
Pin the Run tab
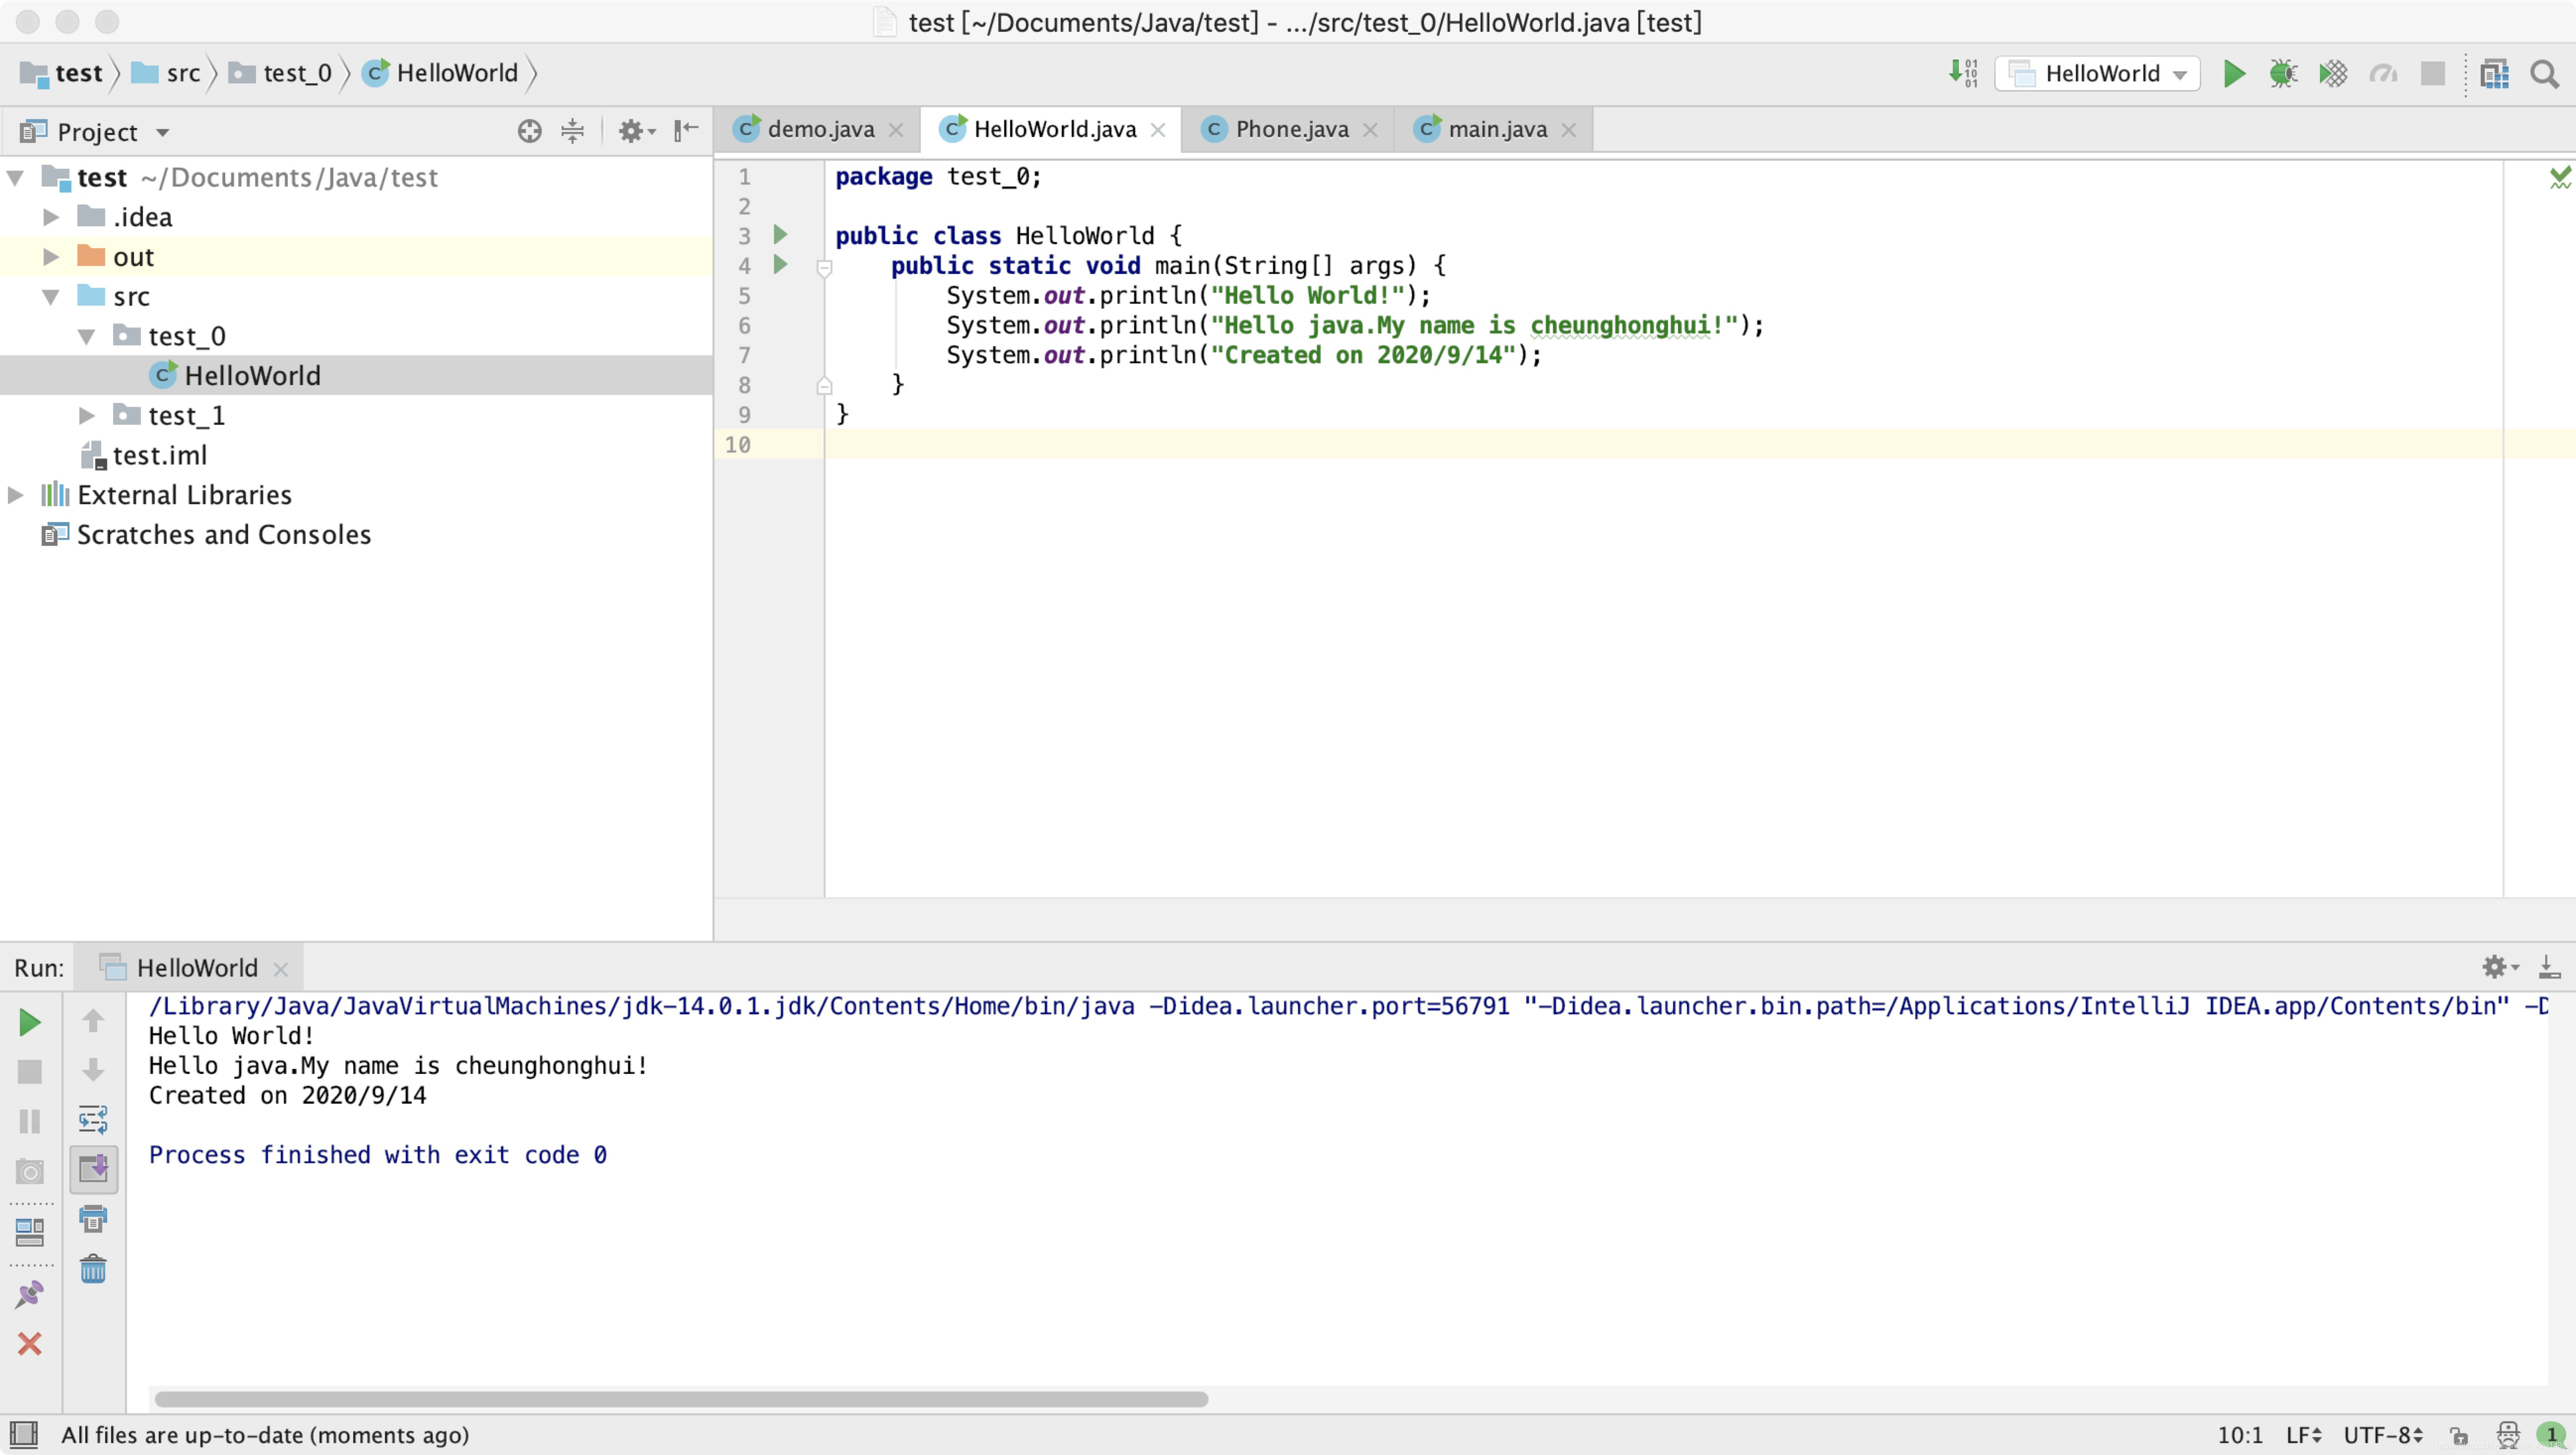click(30, 1295)
